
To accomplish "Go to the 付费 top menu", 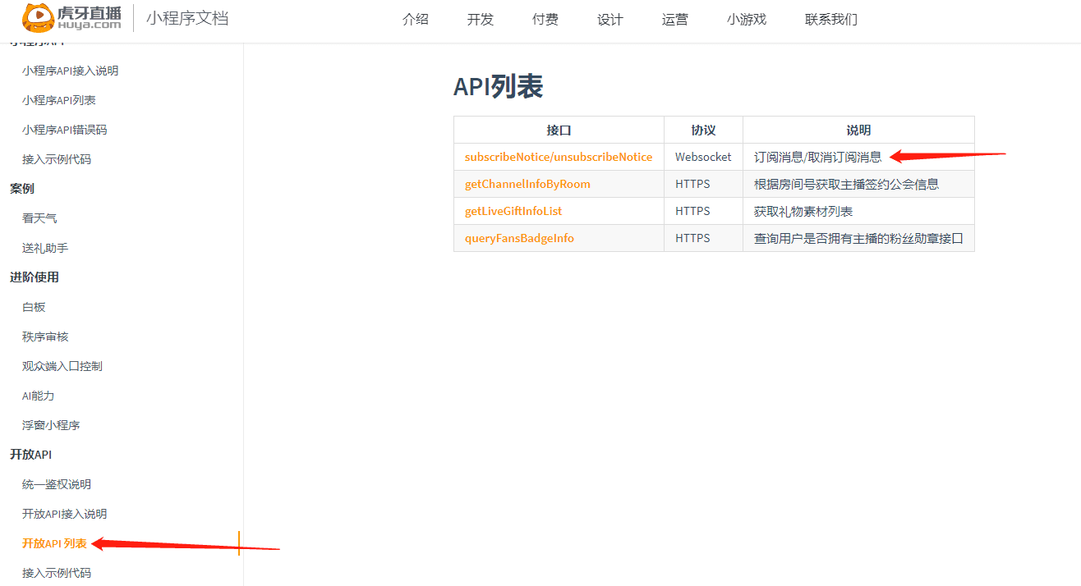I will coord(545,20).
